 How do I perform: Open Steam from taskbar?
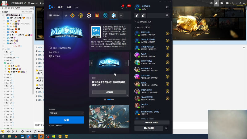41,136
